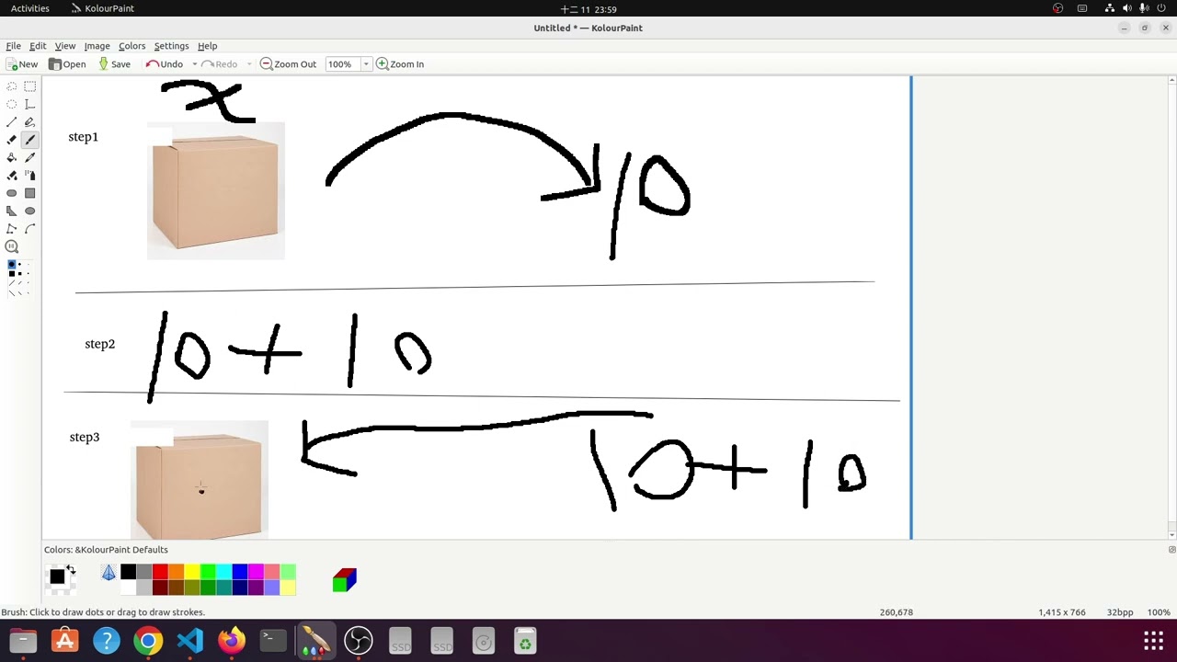Open the File menu
This screenshot has width=1177, height=662.
(x=14, y=46)
